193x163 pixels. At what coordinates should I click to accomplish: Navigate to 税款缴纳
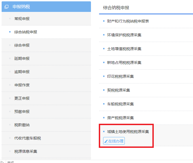click(22, 125)
